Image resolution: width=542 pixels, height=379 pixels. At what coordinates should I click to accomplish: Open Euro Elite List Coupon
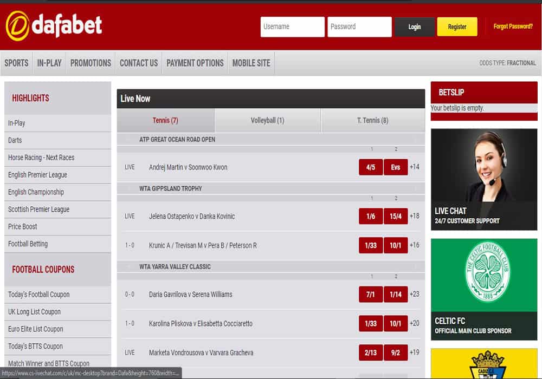[58, 329]
